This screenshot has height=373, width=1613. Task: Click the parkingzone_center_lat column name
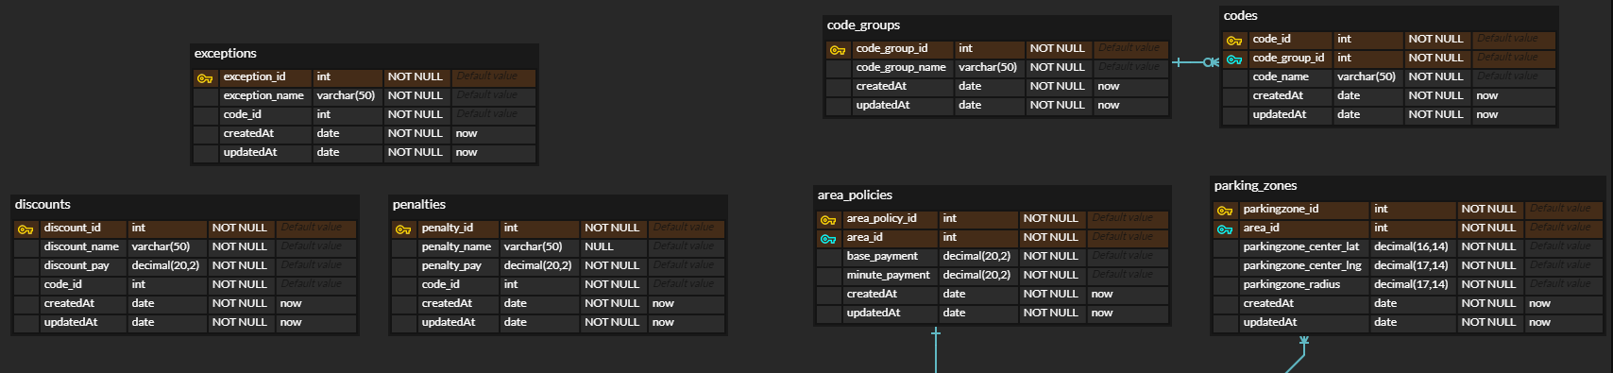(1301, 246)
